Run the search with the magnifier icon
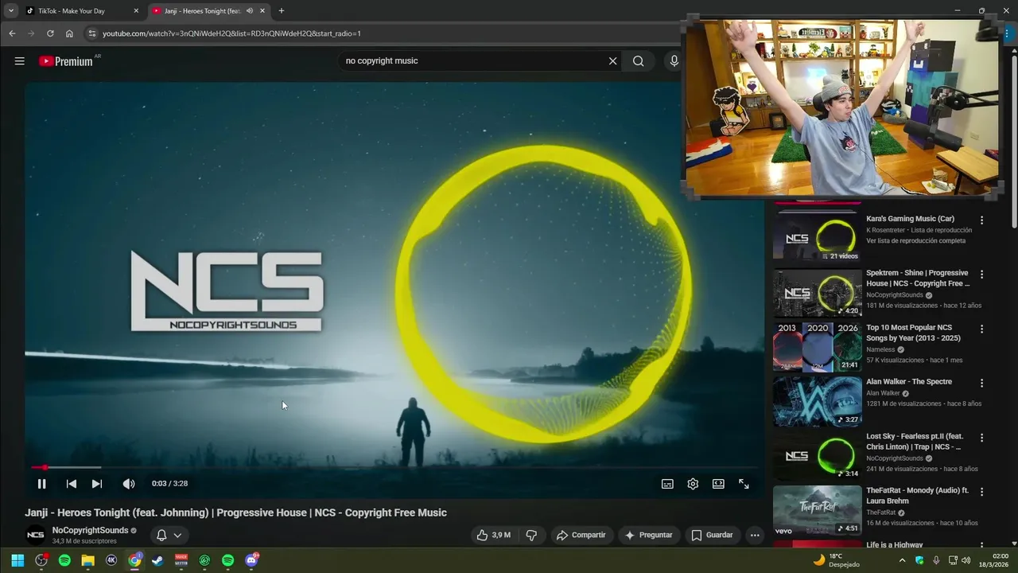Viewport: 1018px width, 573px height. click(x=638, y=61)
